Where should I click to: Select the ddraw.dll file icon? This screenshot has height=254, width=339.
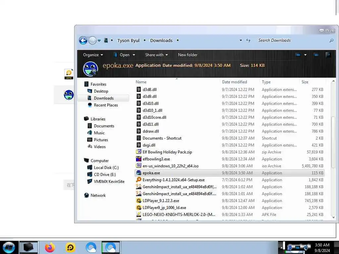(139, 131)
